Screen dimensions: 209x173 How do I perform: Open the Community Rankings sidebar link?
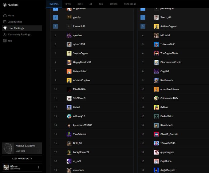(19, 34)
